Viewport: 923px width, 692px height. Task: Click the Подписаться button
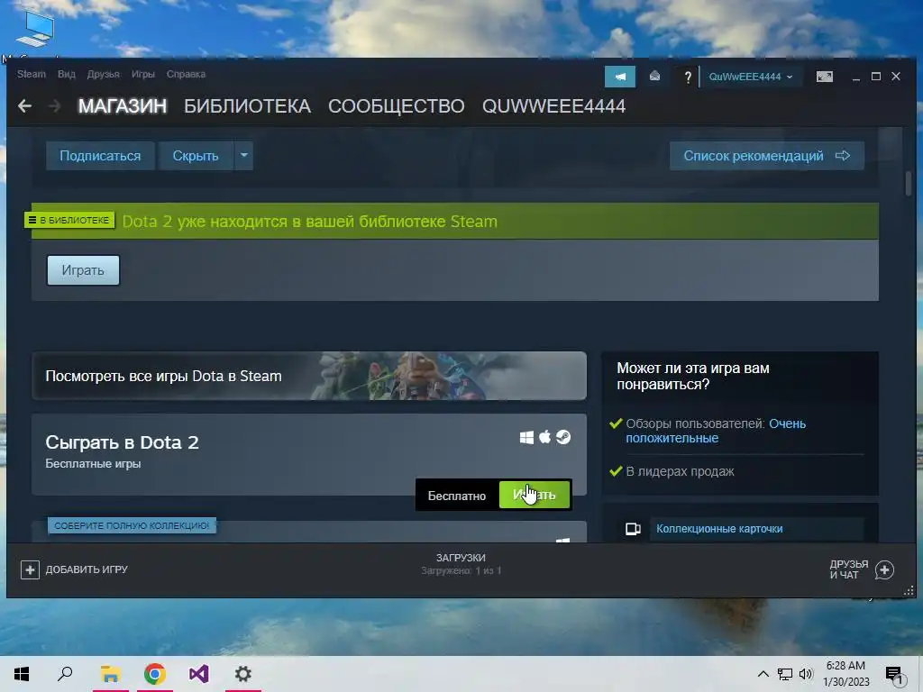(x=100, y=155)
